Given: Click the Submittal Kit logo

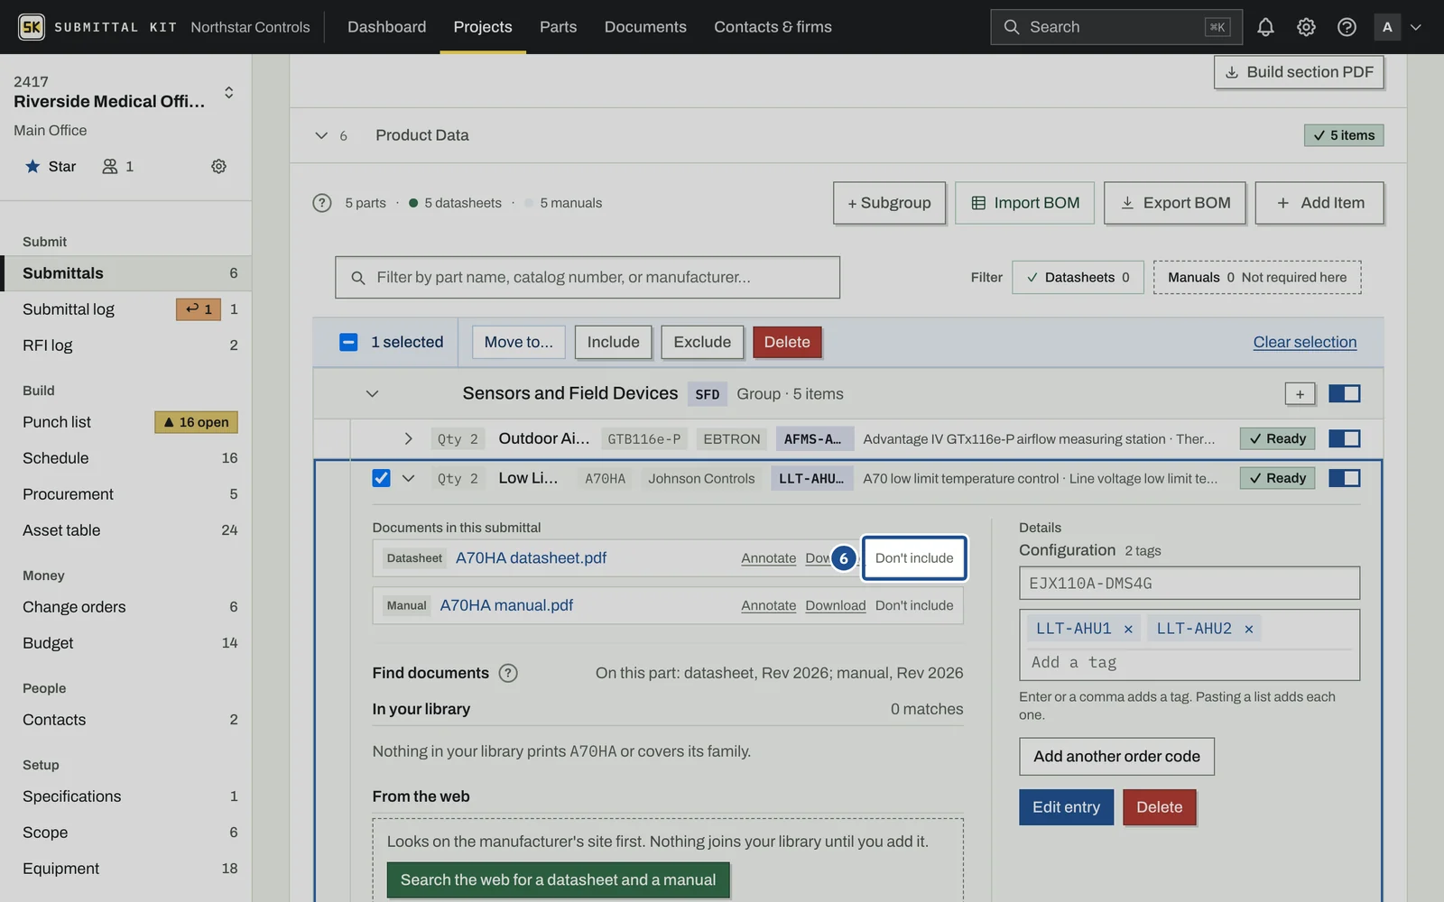Looking at the screenshot, I should pyautogui.click(x=32, y=27).
